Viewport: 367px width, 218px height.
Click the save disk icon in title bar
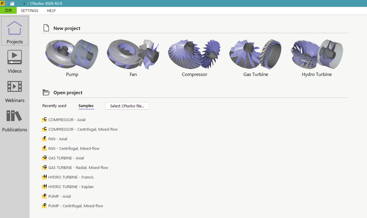pos(12,4)
